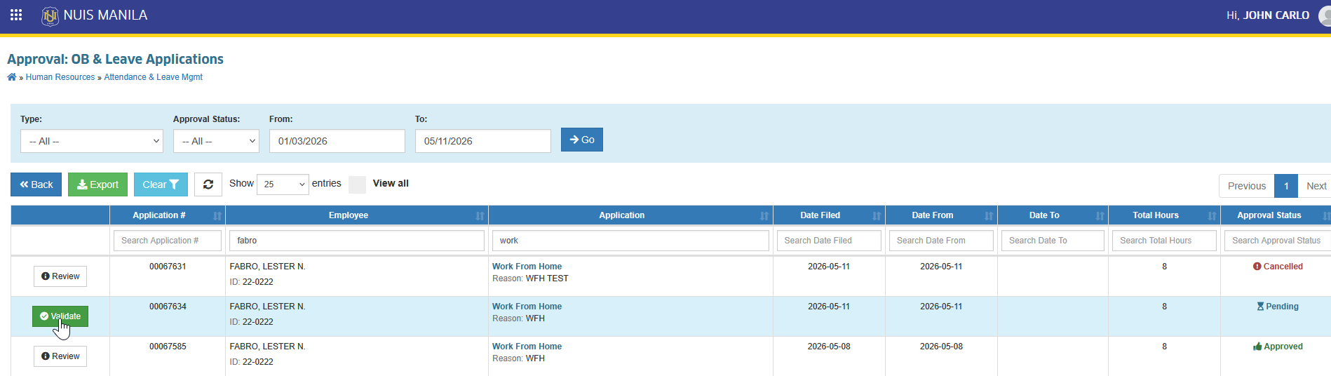Focus the Search Date Filed field

point(829,241)
